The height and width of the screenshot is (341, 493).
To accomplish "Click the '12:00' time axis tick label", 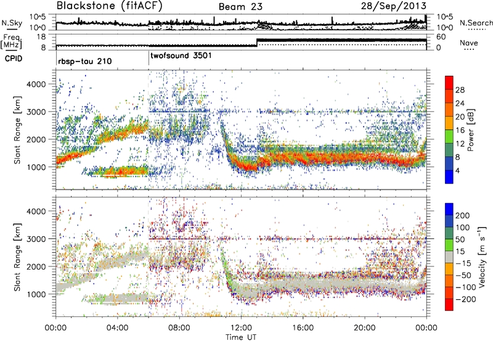I will click(241, 328).
